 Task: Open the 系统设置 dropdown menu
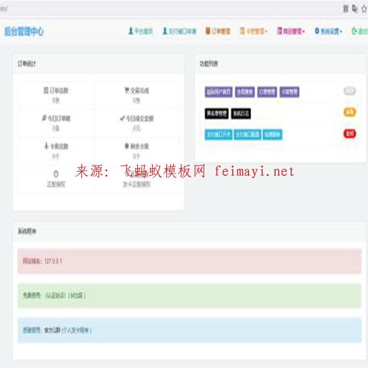(x=328, y=31)
